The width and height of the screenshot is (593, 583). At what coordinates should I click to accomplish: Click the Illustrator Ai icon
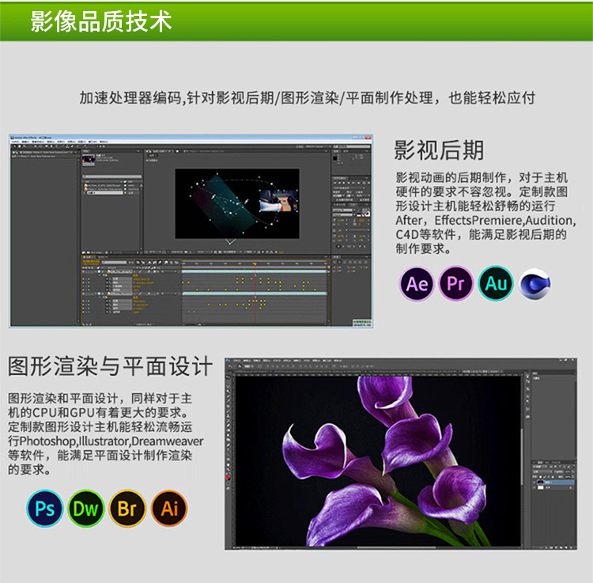pyautogui.click(x=169, y=509)
